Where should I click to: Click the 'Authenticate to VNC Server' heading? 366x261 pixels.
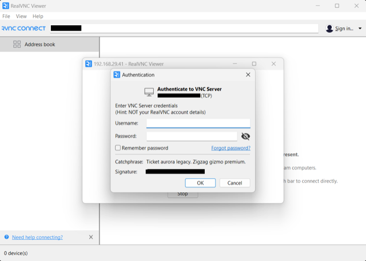189,89
